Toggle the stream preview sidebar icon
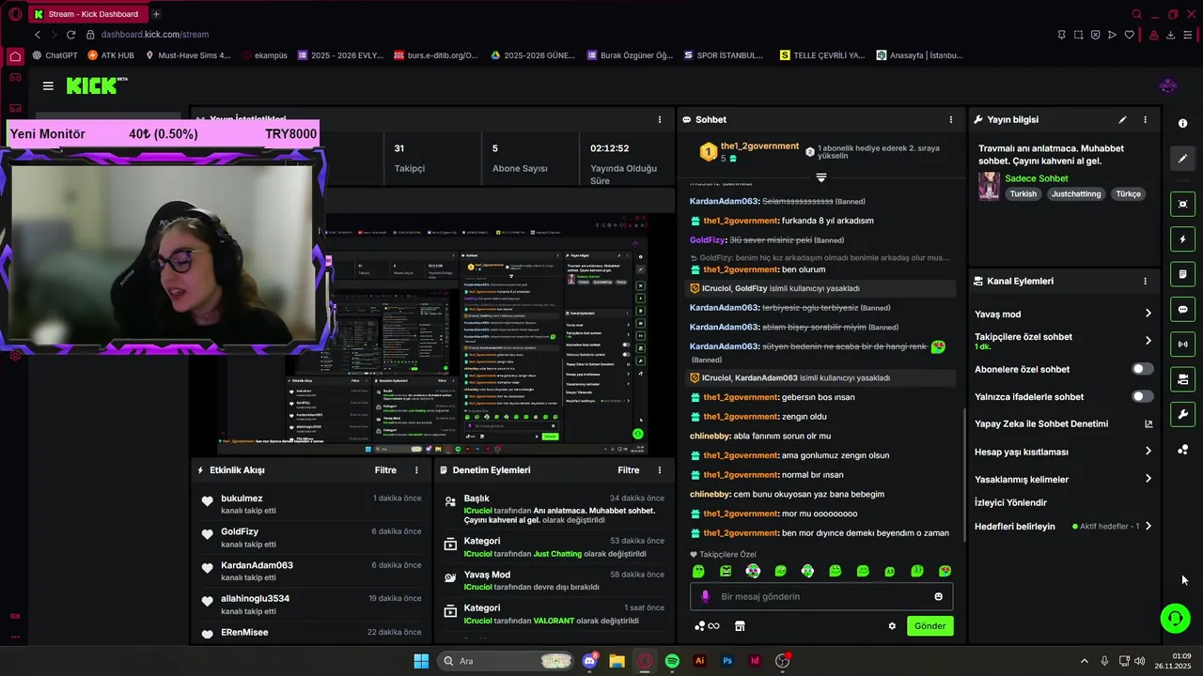This screenshot has width=1203, height=676. click(1182, 204)
